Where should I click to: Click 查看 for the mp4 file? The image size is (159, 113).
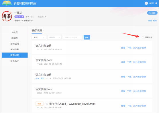click(x=123, y=106)
